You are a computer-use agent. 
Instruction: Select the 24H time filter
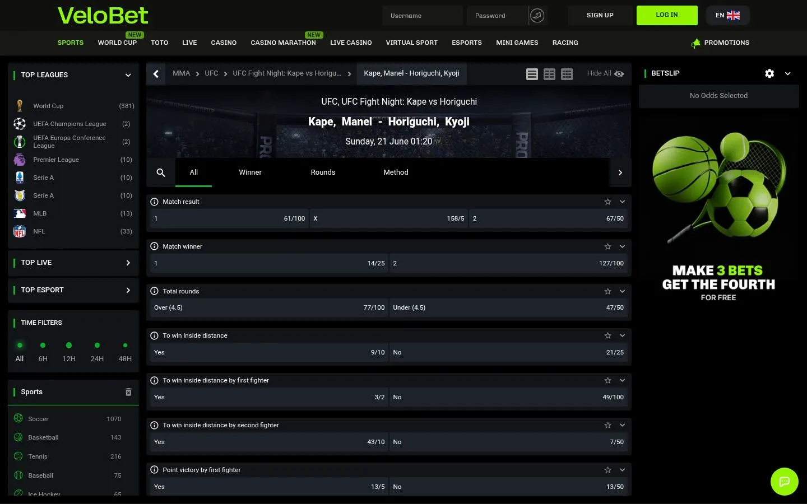pyautogui.click(x=97, y=352)
